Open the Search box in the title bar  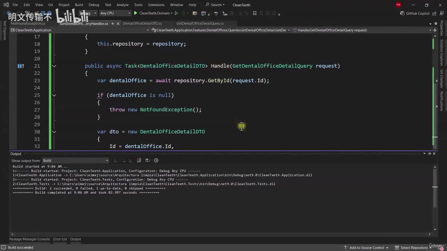(215, 5)
